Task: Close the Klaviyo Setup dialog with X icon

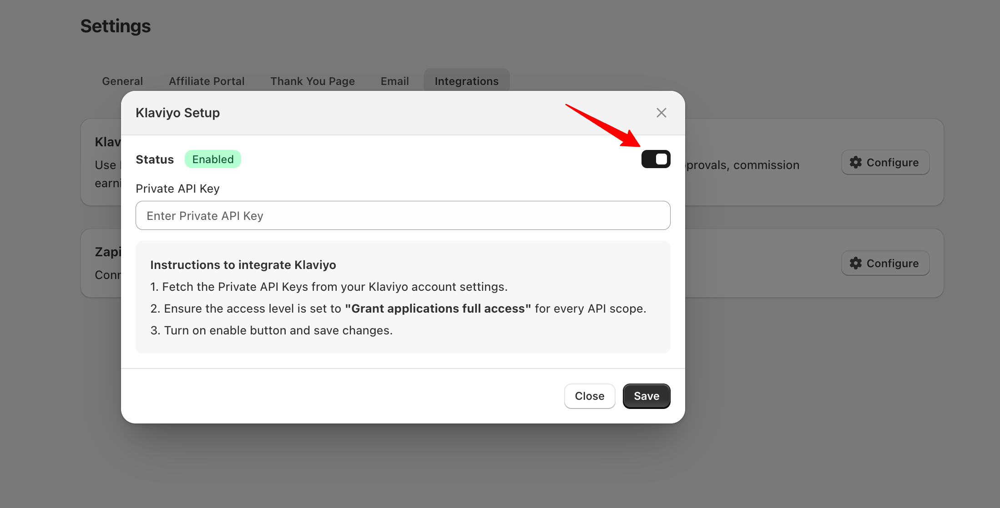Action: 661,113
